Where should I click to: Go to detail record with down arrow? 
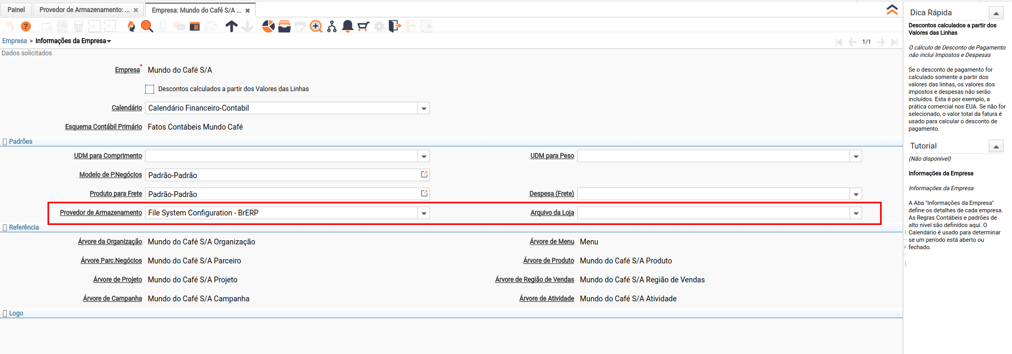coord(247,26)
